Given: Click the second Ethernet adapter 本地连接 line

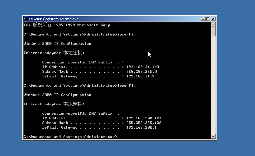Looking at the screenshot, I should click(x=54, y=104).
